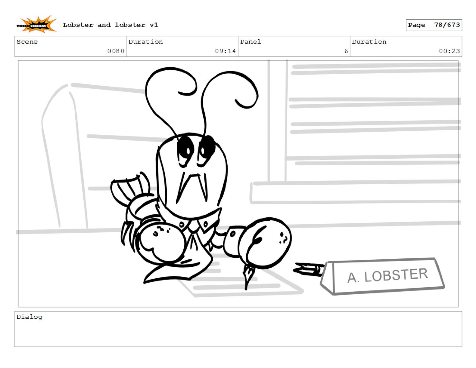
Task: Click the 'Page 78/673' box
Action: (x=434, y=25)
